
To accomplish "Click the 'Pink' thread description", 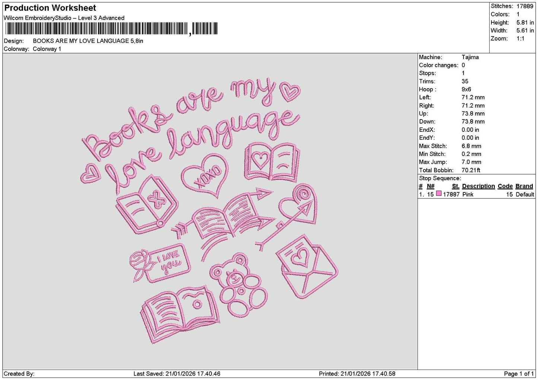I will [x=468, y=195].
